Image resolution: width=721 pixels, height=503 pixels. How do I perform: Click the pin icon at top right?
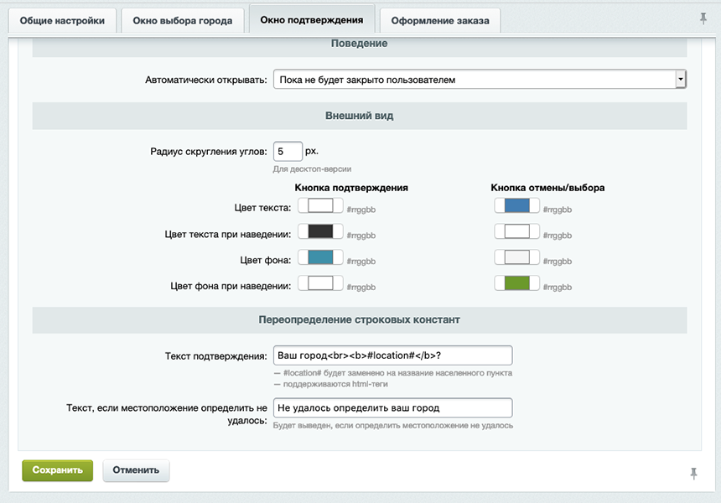tap(704, 17)
